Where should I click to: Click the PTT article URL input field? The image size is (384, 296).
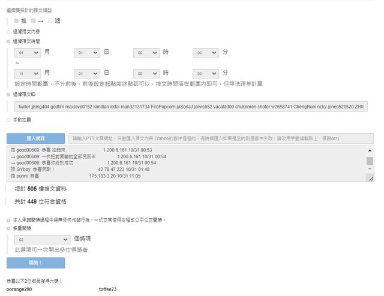coord(220,138)
